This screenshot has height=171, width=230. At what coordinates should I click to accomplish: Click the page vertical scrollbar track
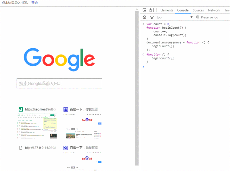tap(137, 88)
